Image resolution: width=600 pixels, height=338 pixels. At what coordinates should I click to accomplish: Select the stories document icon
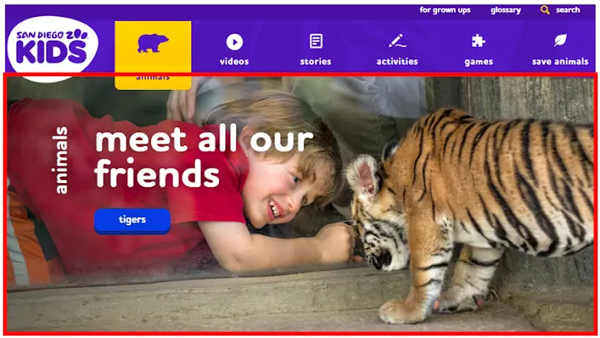(x=315, y=41)
